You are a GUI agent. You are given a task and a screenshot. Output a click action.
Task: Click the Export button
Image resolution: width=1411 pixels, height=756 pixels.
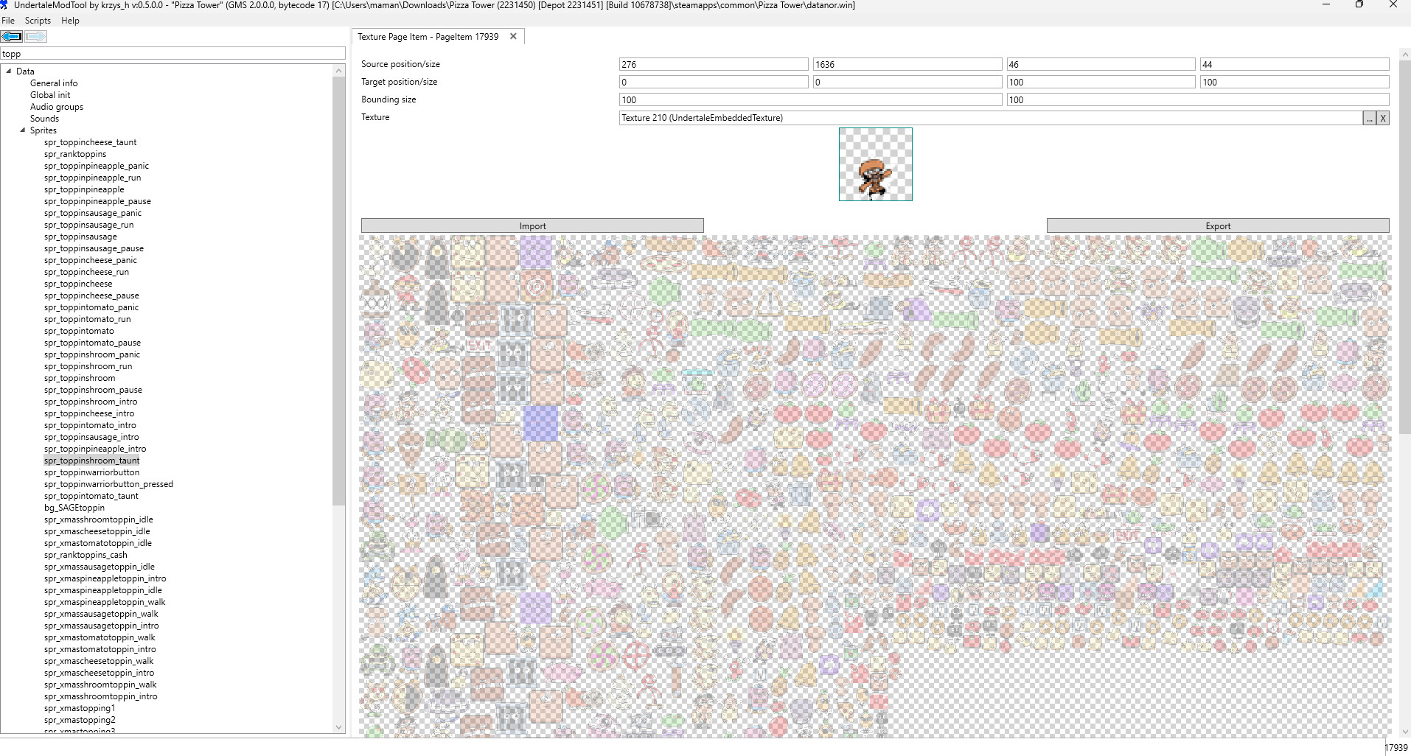click(x=1218, y=226)
